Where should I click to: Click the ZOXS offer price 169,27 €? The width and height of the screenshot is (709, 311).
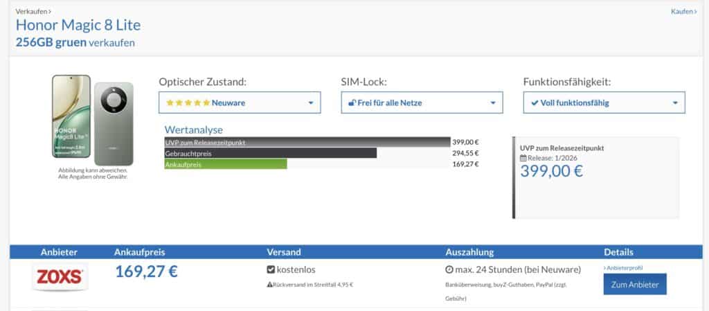pyautogui.click(x=147, y=272)
